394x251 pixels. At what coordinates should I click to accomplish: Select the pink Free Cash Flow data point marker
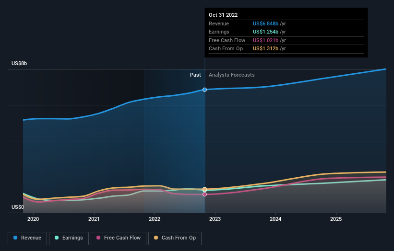coord(205,194)
